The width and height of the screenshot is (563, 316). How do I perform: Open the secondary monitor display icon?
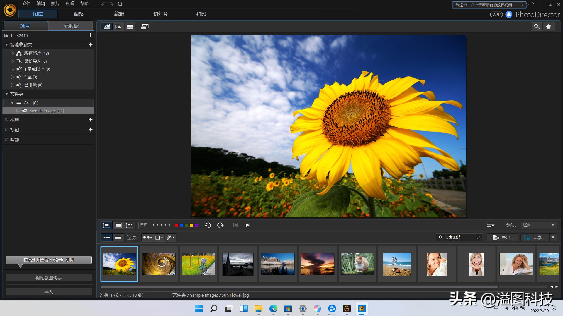pyautogui.click(x=145, y=27)
